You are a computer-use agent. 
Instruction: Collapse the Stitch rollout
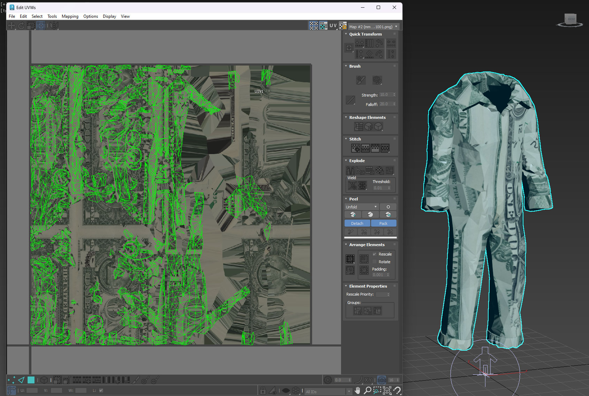tap(346, 139)
